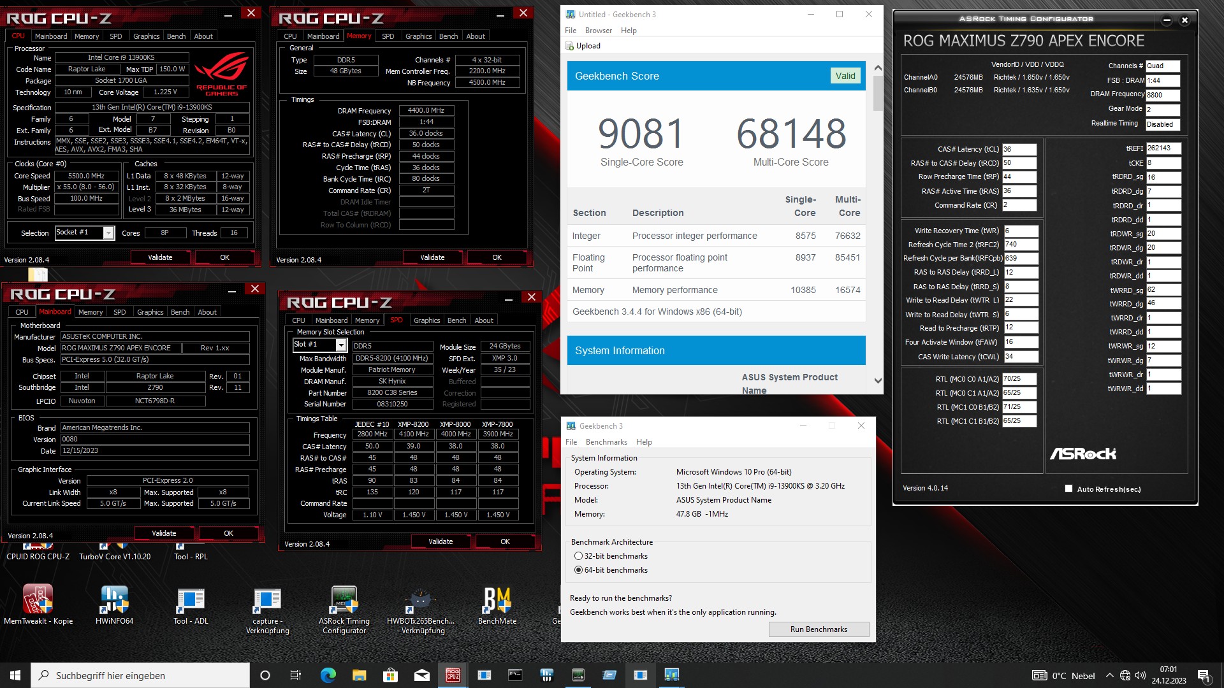The height and width of the screenshot is (688, 1224).
Task: Launch Microsoft Edge from the taskbar
Action: pyautogui.click(x=328, y=675)
